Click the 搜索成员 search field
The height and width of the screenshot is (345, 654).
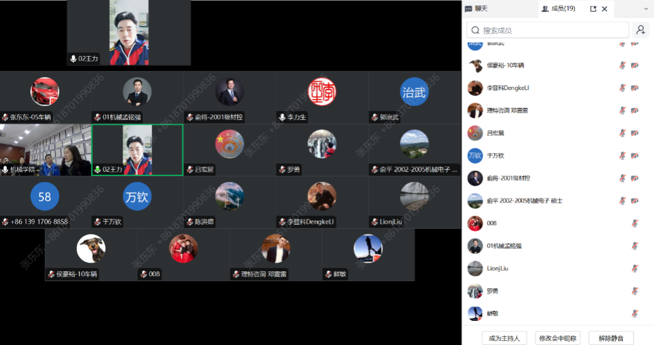tap(548, 30)
